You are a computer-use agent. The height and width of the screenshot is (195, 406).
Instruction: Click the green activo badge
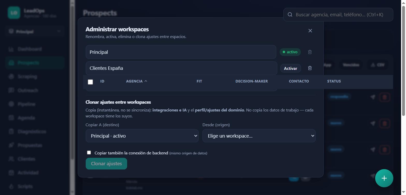pyautogui.click(x=290, y=52)
